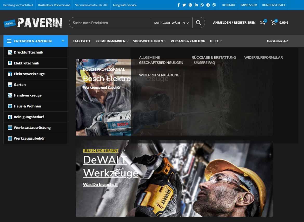Click the Suche nach Produkten search field

tap(110, 23)
